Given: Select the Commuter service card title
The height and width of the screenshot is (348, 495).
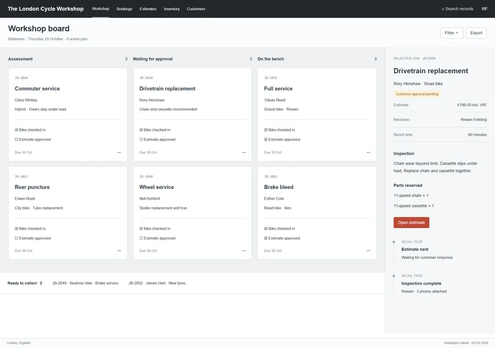Looking at the screenshot, I should (37, 89).
